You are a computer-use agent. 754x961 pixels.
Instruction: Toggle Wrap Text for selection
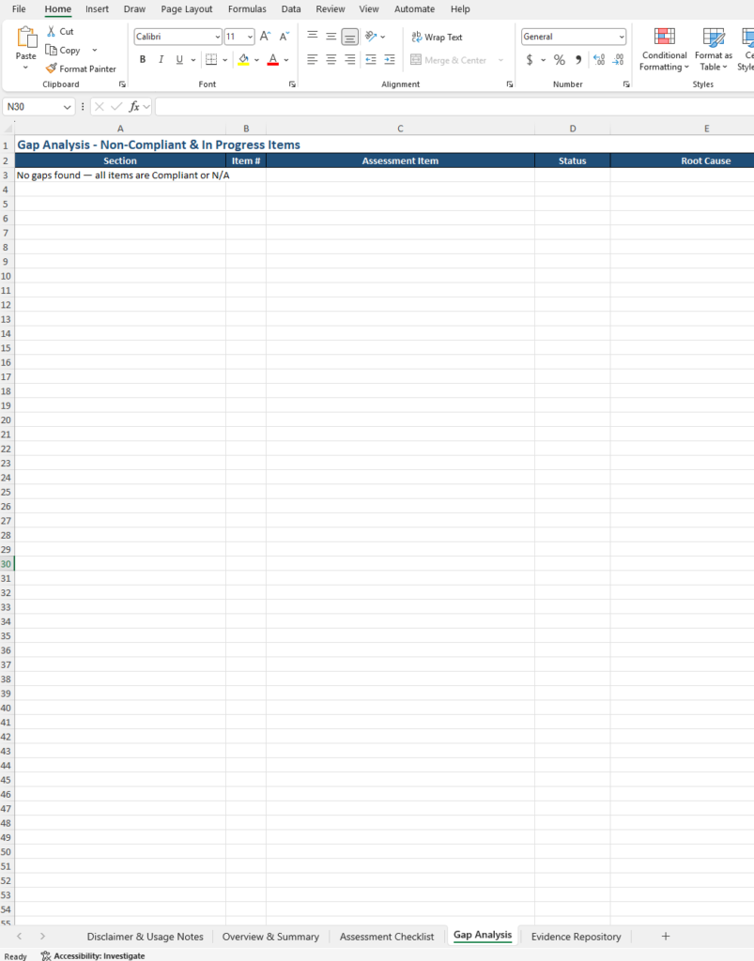436,38
